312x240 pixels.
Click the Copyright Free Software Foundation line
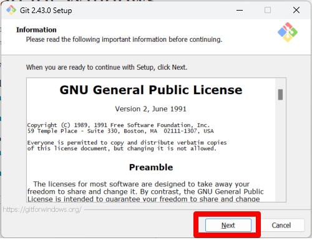(x=119, y=125)
